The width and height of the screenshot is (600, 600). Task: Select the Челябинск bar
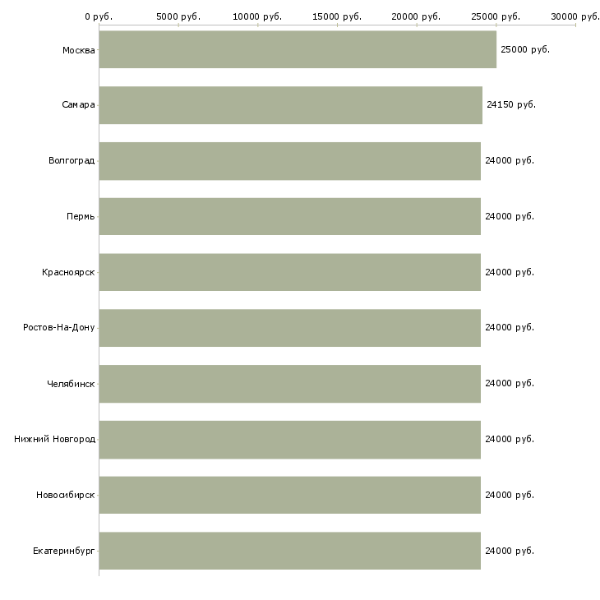pos(289,384)
